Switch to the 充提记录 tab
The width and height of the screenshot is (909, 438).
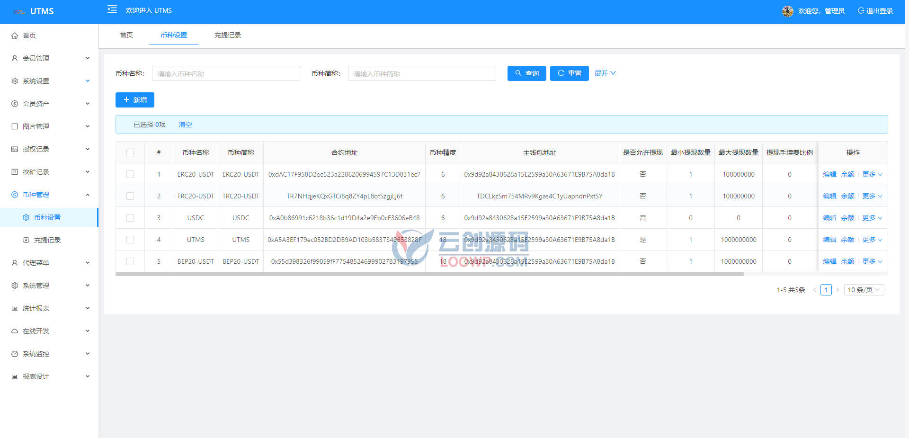228,35
